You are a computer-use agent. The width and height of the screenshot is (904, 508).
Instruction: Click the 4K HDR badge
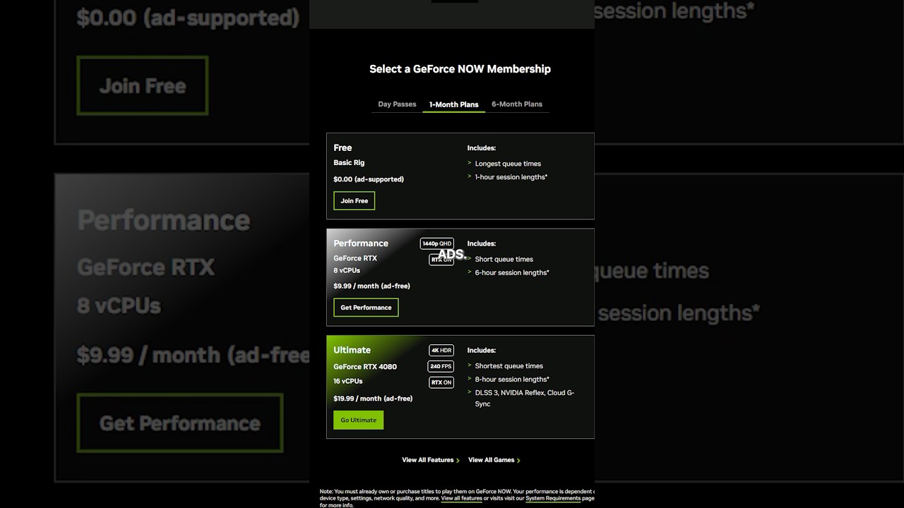pyautogui.click(x=441, y=350)
